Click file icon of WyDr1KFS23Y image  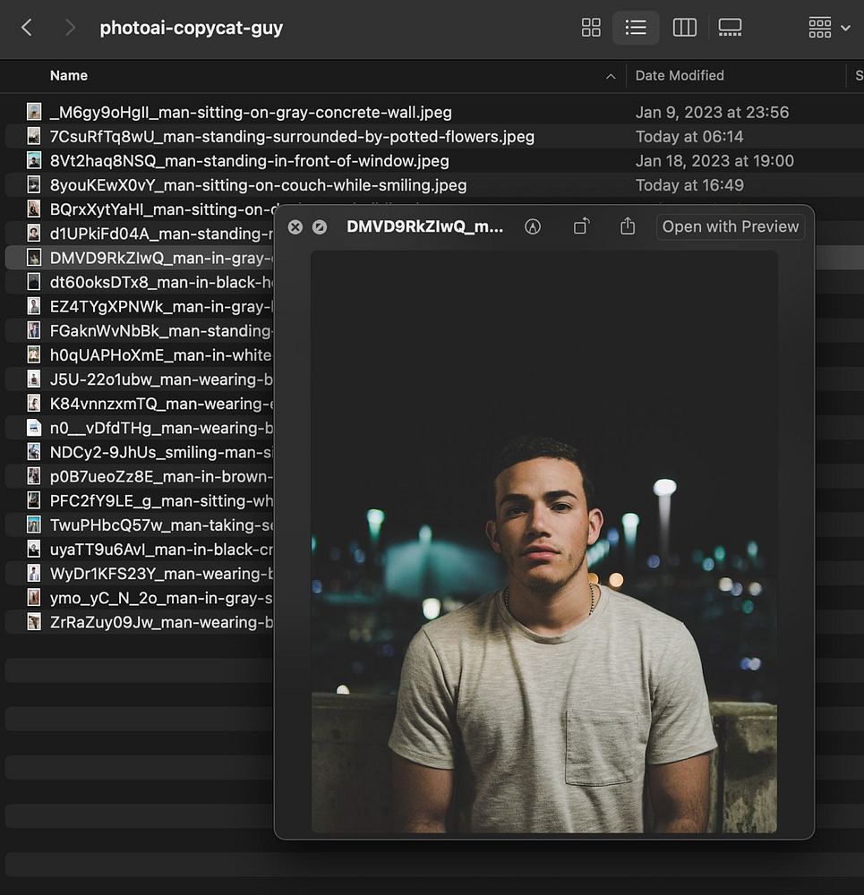tap(34, 573)
